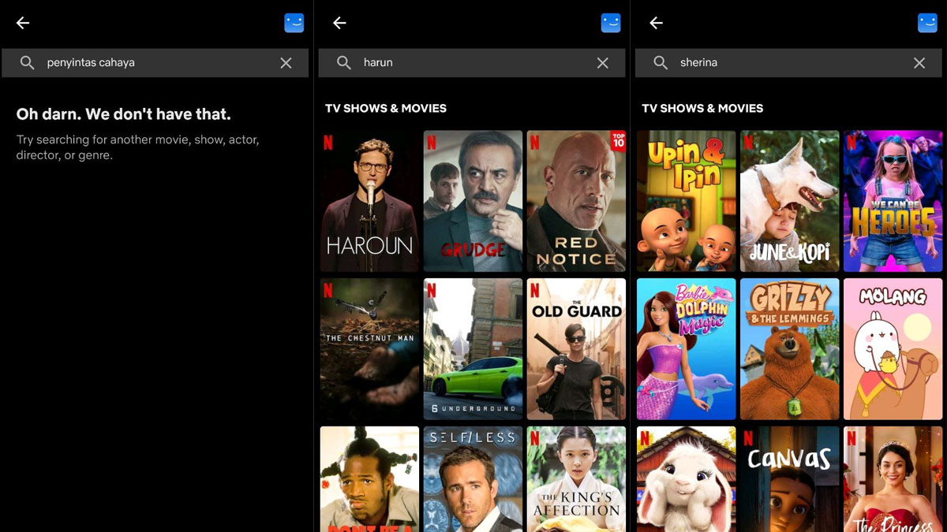Click the magnifier icon beside "harun"
This screenshot has height=532, width=947.
click(x=344, y=63)
